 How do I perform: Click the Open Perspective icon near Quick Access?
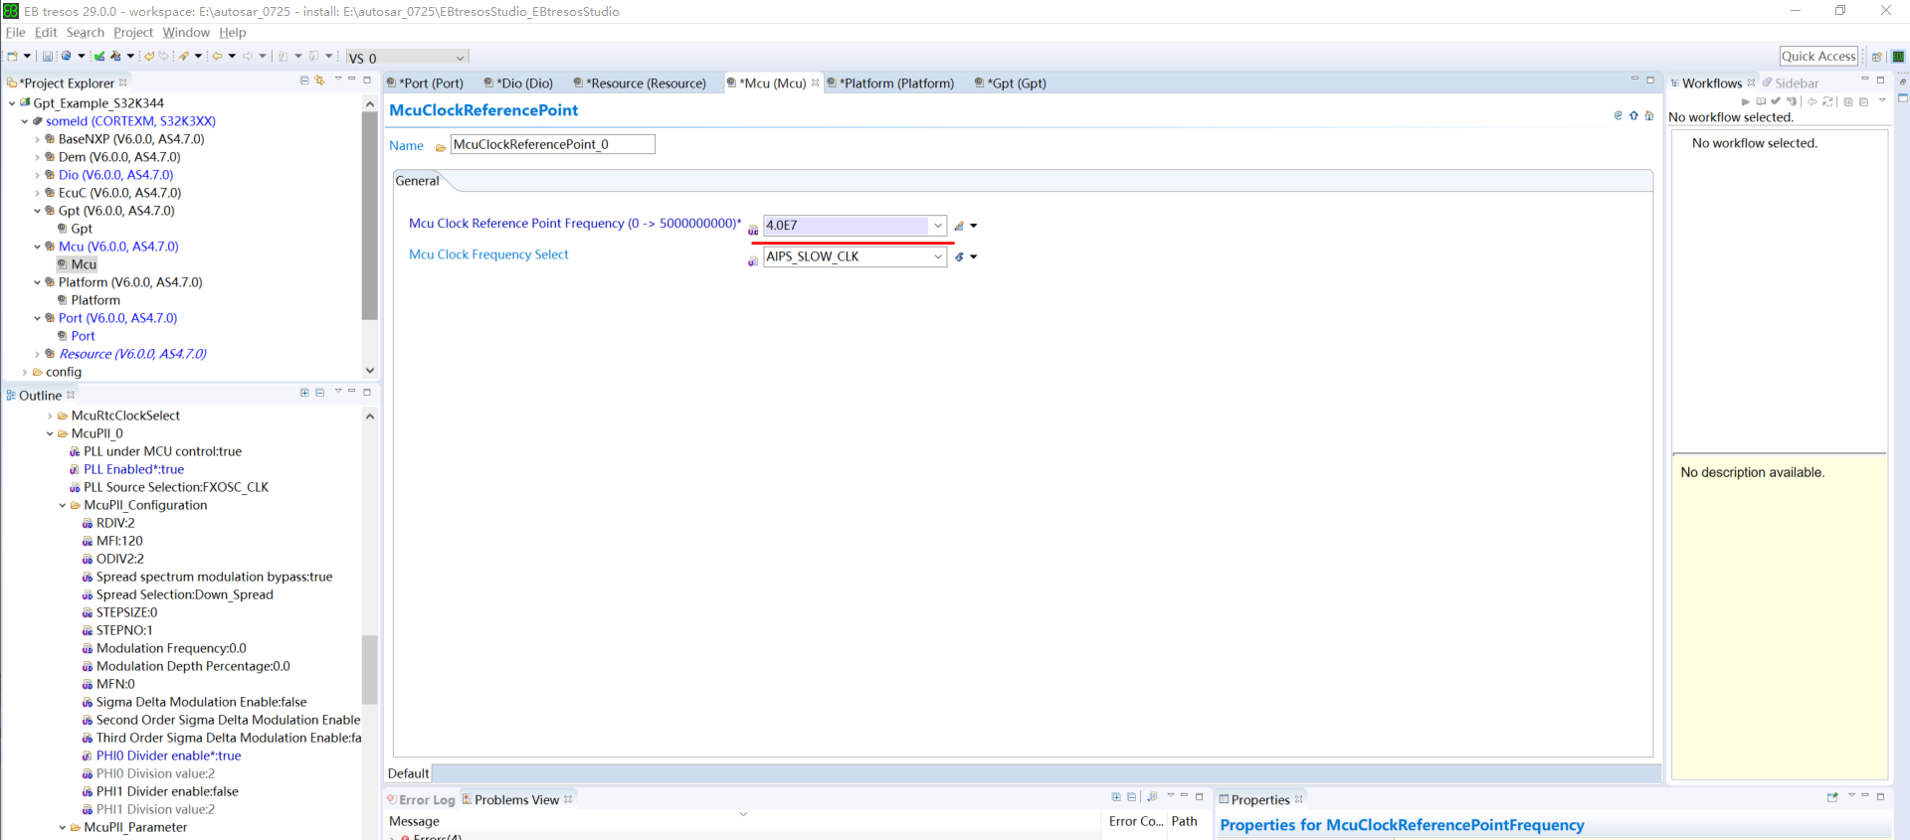pos(1876,57)
